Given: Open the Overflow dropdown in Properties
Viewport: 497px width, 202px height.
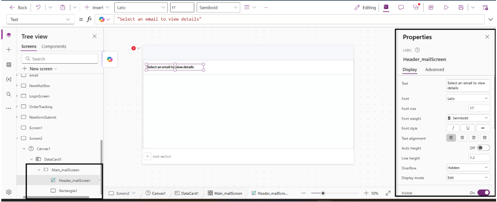Looking at the screenshot, I should pos(468,168).
